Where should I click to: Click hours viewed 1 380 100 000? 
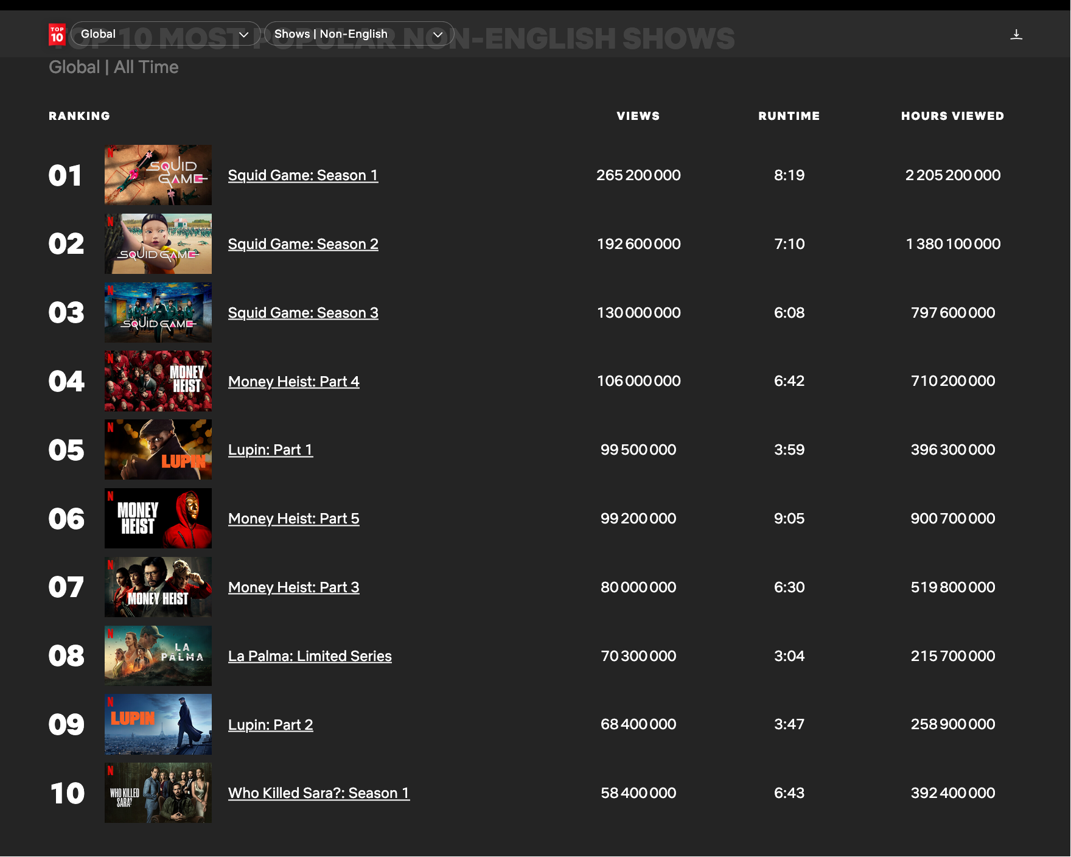953,244
